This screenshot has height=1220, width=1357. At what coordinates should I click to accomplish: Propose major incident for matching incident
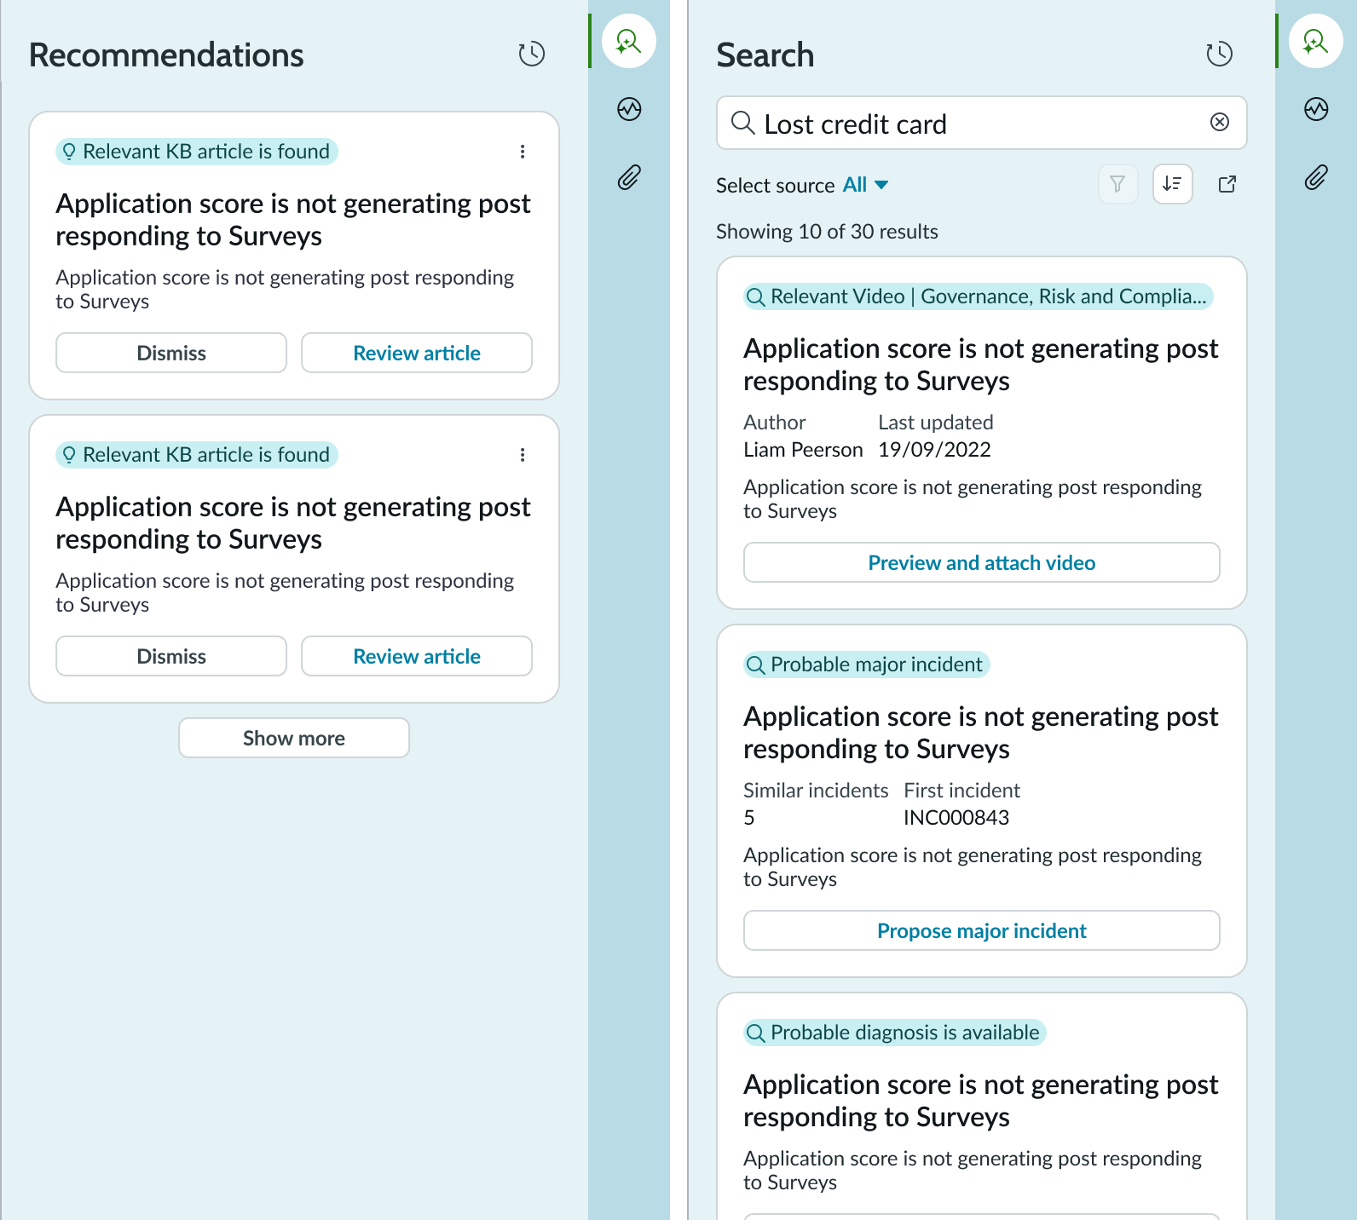[x=981, y=930]
